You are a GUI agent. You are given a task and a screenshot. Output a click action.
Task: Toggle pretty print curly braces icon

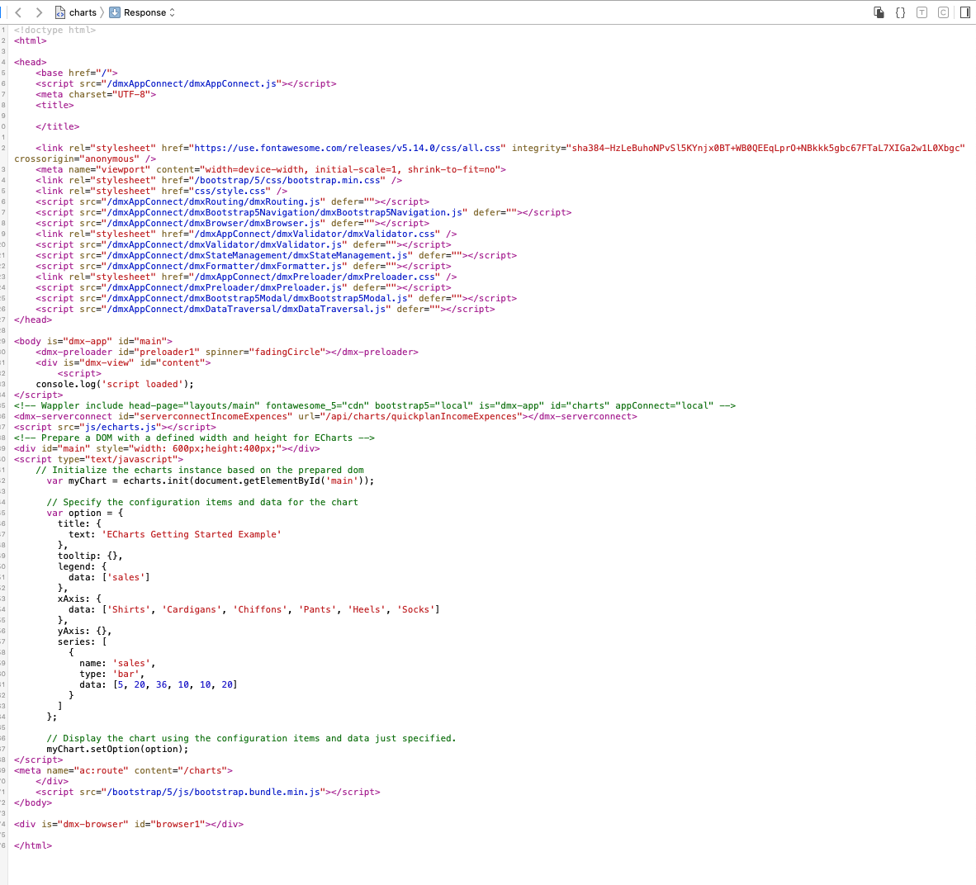900,12
